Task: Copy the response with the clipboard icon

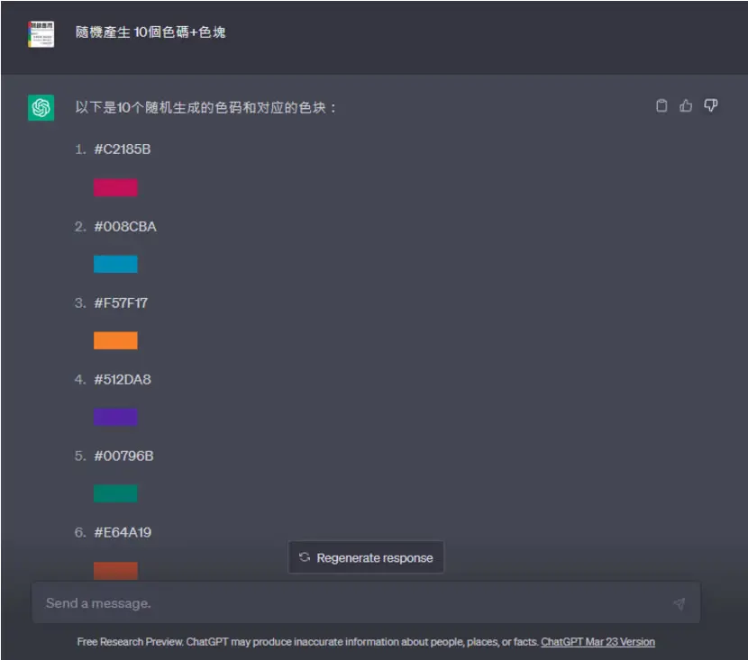Action: (661, 105)
